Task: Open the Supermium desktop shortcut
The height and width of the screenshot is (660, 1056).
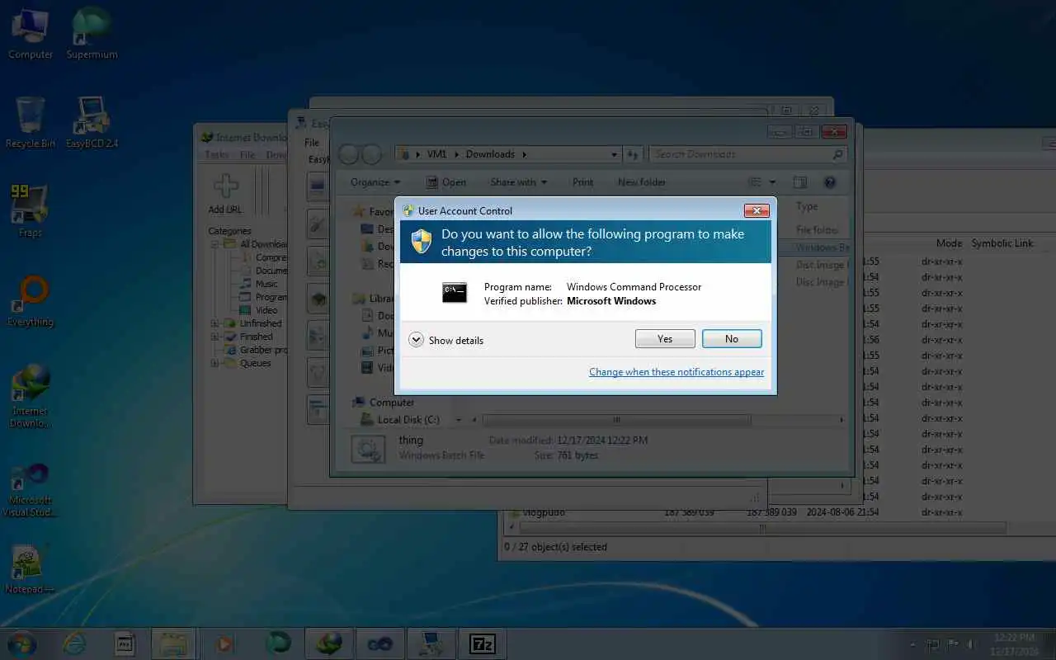Action: (92, 33)
